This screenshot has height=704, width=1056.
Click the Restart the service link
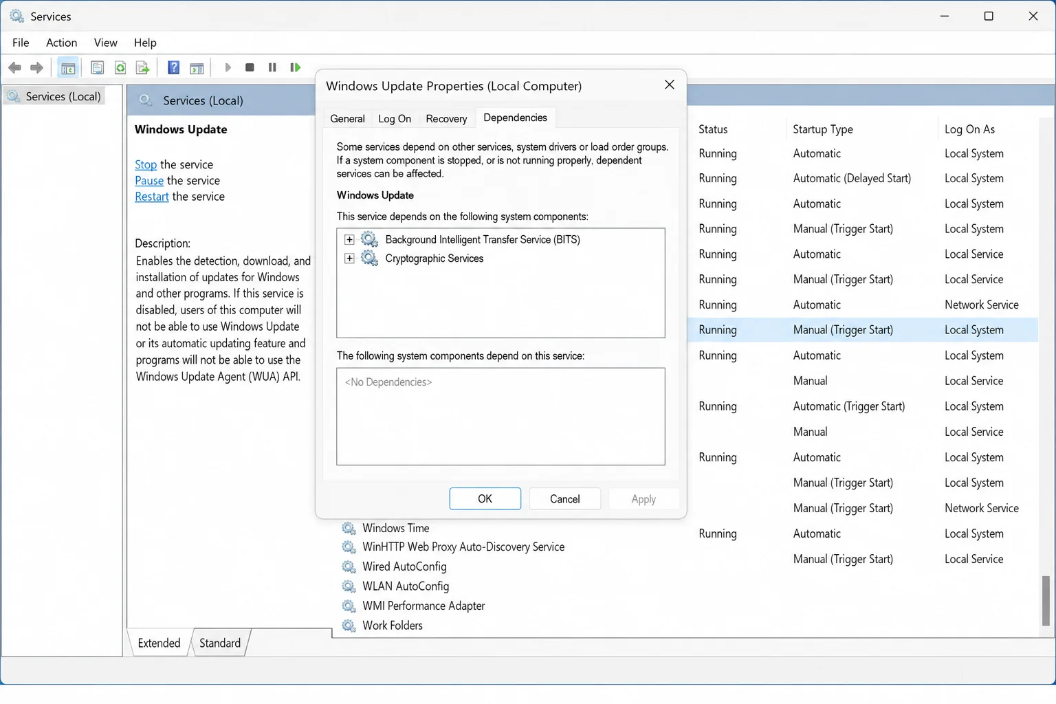click(x=152, y=197)
